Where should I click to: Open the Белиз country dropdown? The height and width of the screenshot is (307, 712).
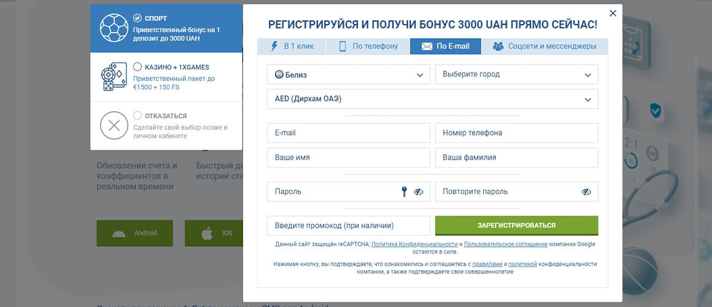(x=349, y=74)
